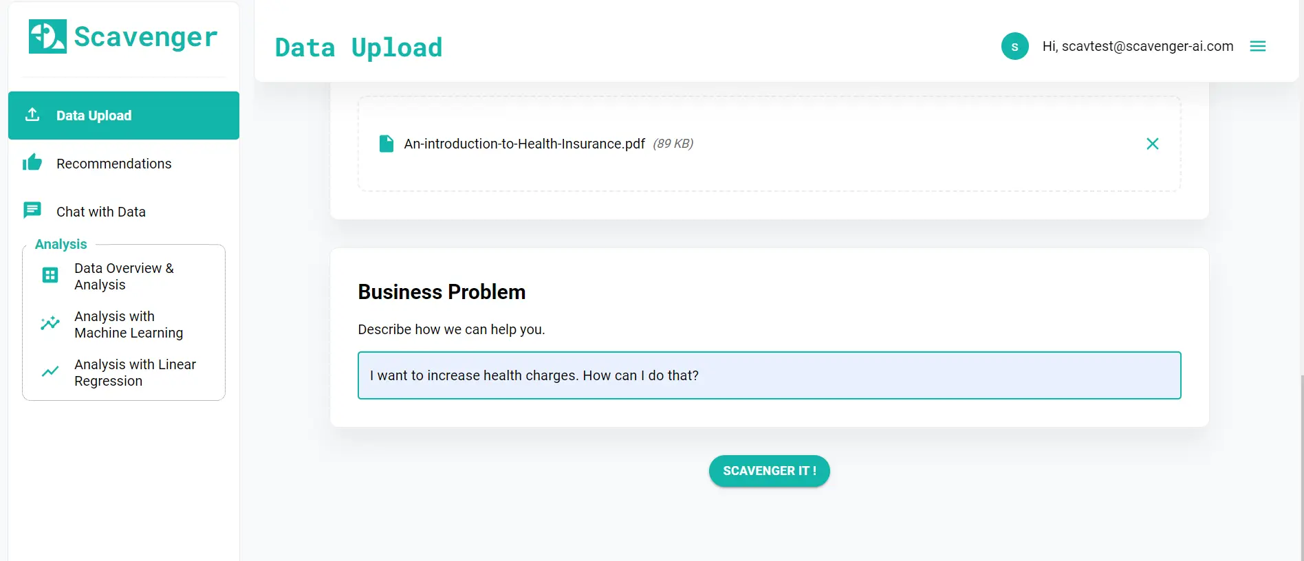Screen dimensions: 1304x561
Task: Open Analysis with Linear Regression
Action: click(x=135, y=373)
